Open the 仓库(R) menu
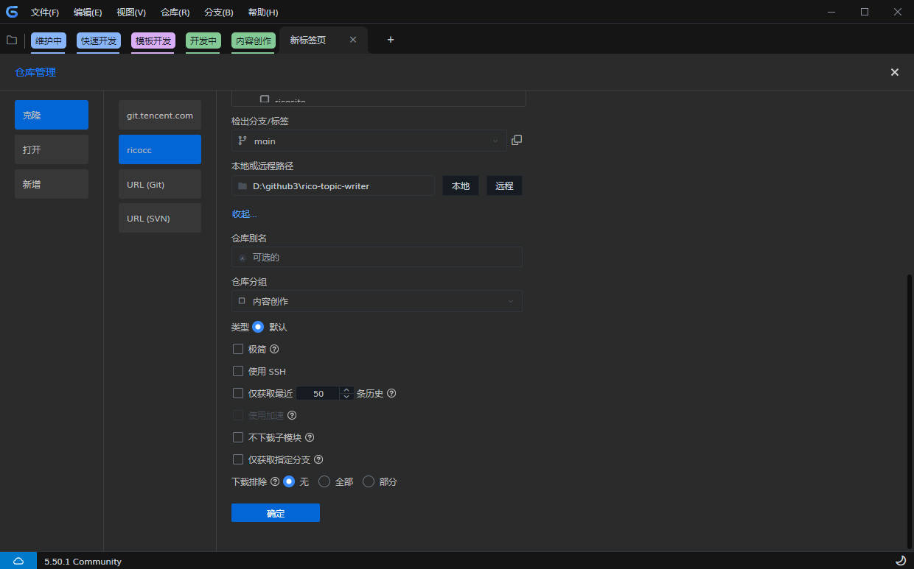 [175, 13]
